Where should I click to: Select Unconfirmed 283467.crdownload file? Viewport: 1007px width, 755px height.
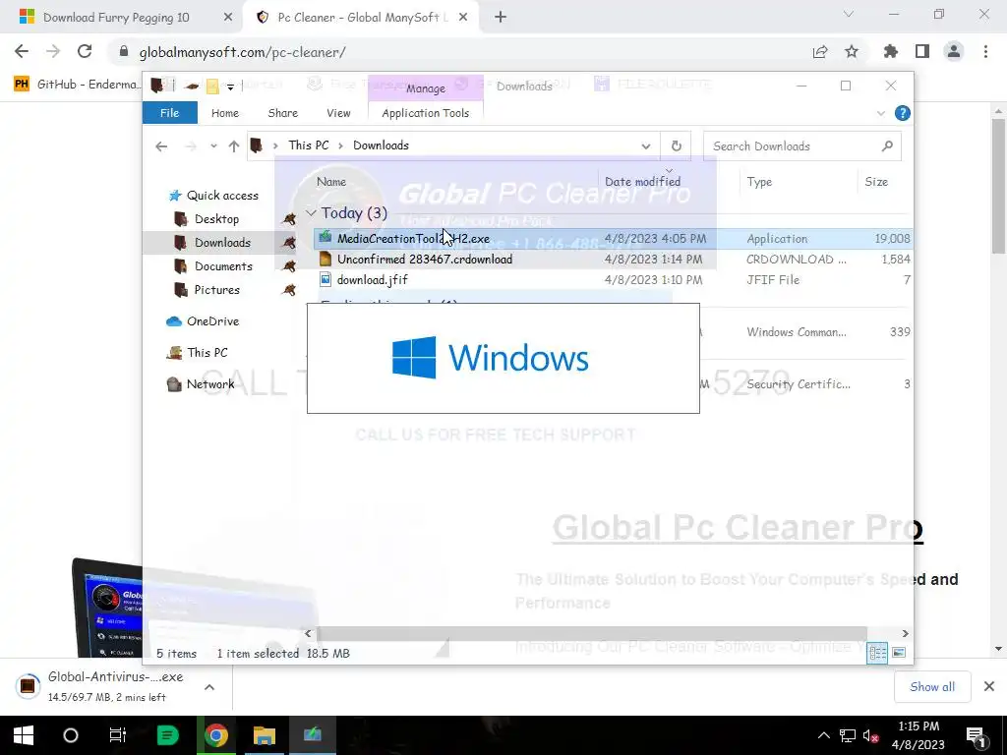click(425, 260)
